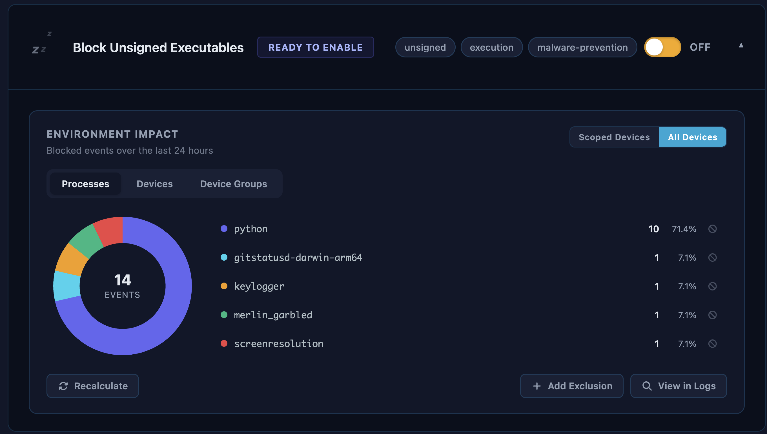767x434 pixels.
Task: Click the red screenresolution color dot
Action: (x=224, y=344)
